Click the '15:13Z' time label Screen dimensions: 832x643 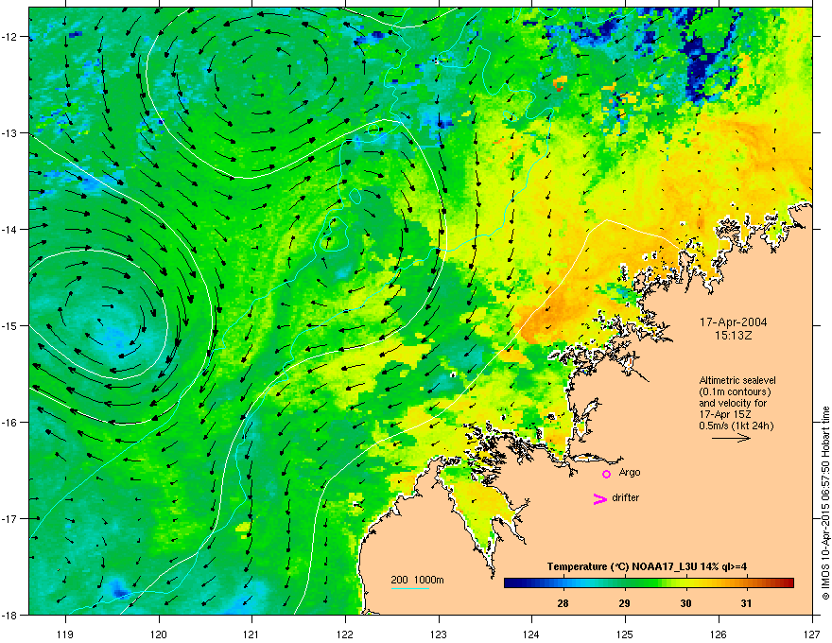tap(734, 336)
